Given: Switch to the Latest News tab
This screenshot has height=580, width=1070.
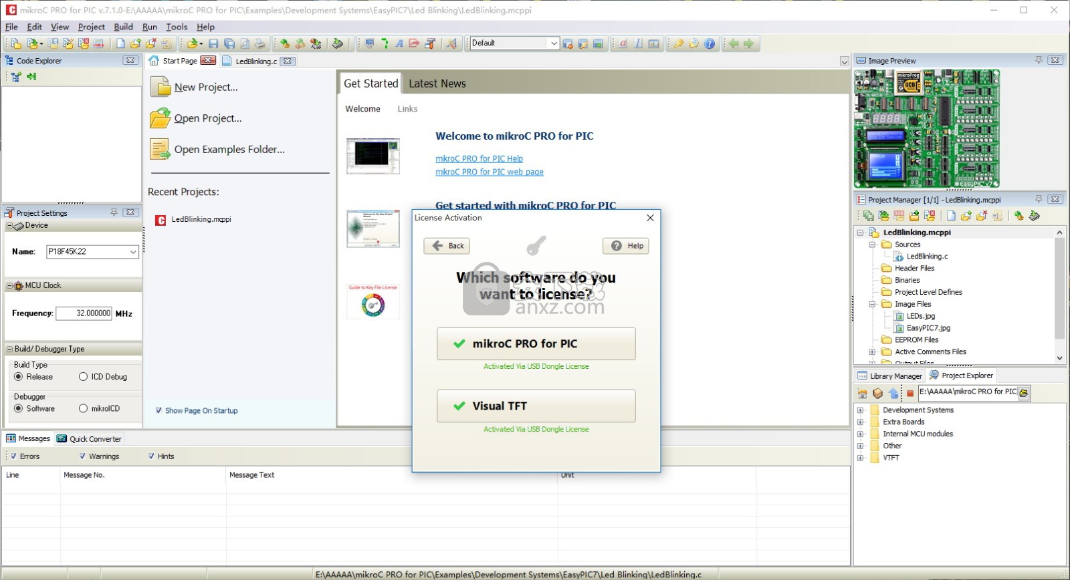Looking at the screenshot, I should (x=437, y=84).
